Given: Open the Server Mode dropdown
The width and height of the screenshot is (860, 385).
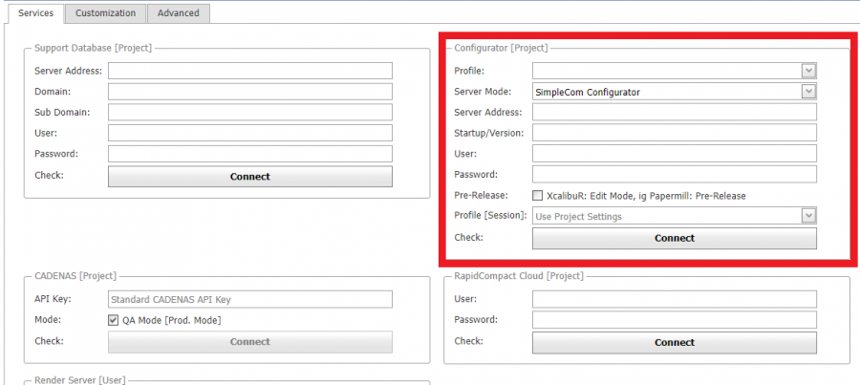Looking at the screenshot, I should click(808, 92).
